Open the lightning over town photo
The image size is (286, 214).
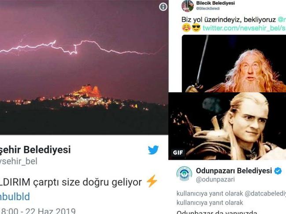click(x=84, y=67)
